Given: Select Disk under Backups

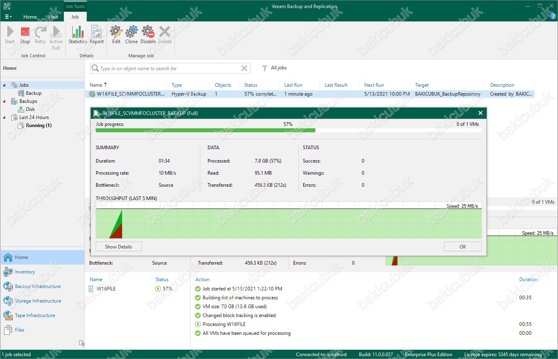Looking at the screenshot, I should tap(30, 109).
